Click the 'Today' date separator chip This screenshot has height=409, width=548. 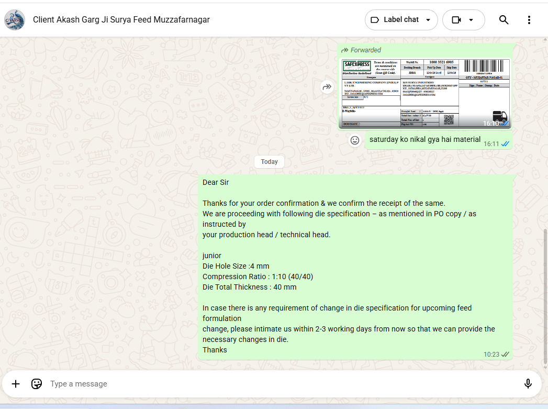tap(269, 161)
